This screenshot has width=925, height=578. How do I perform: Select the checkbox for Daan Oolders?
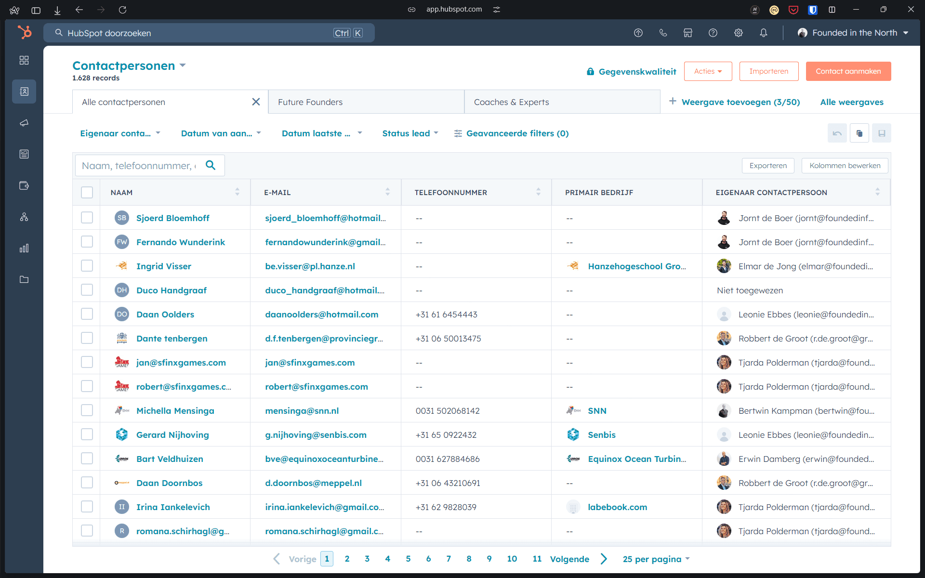coord(87,314)
